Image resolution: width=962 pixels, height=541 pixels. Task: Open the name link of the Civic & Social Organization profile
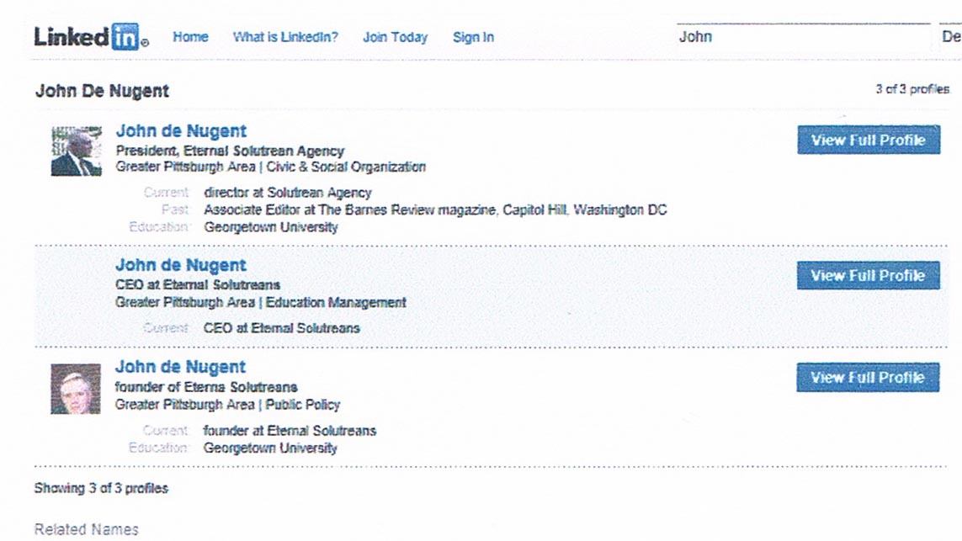coord(181,131)
